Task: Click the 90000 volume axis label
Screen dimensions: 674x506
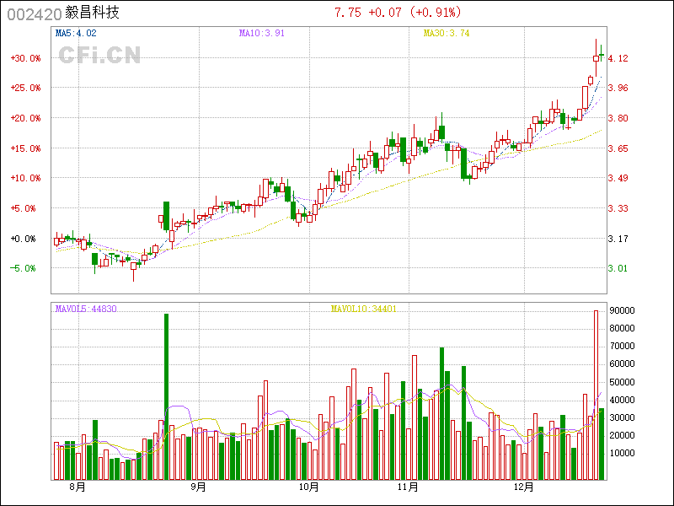Action: (623, 310)
